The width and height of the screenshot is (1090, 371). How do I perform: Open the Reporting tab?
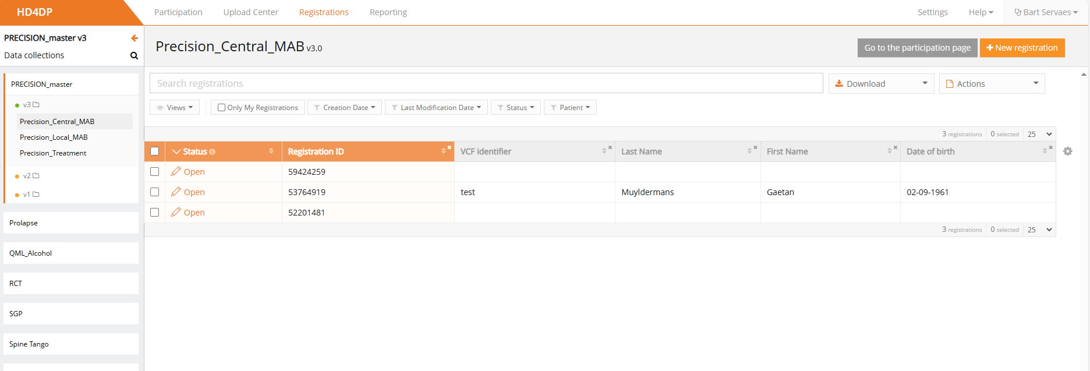(388, 12)
